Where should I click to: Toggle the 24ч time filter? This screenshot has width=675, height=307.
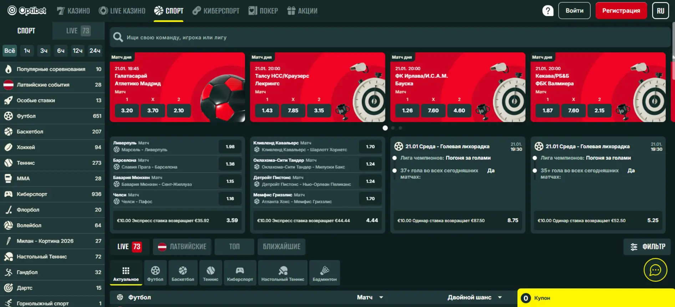(95, 51)
